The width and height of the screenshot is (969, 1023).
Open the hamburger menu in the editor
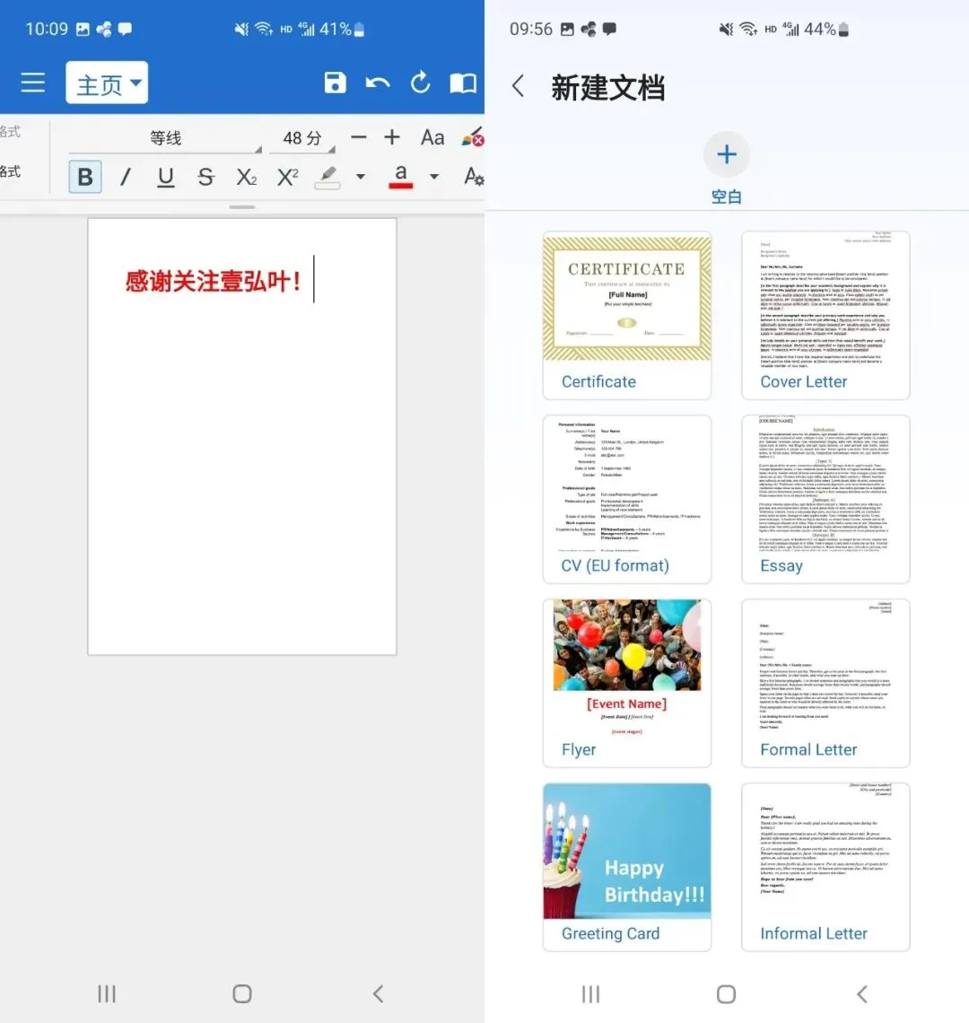click(x=32, y=83)
